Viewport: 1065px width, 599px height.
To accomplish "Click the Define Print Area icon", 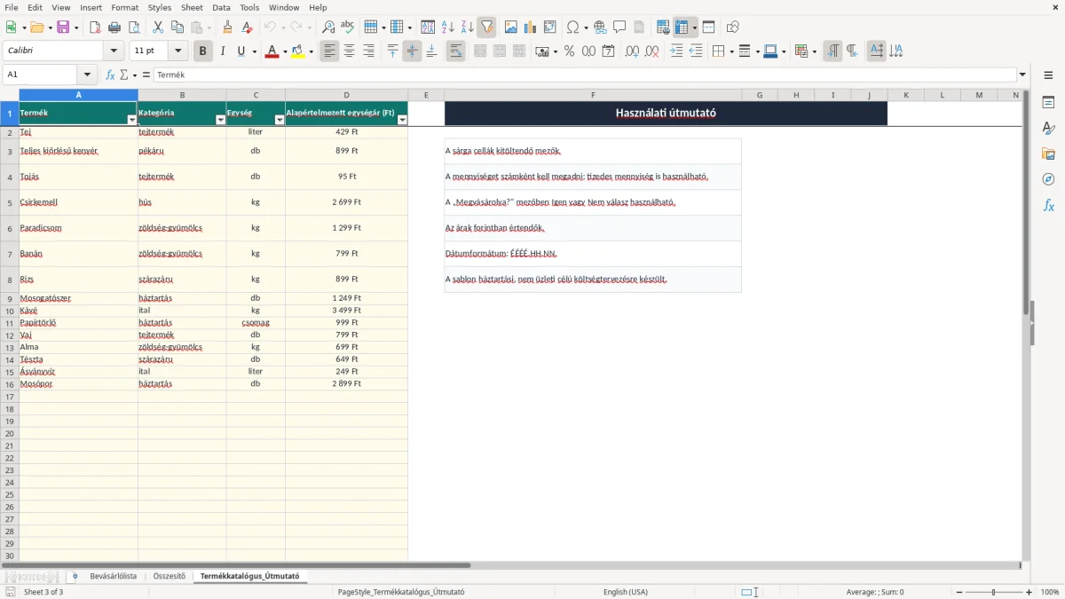I will pyautogui.click(x=663, y=28).
